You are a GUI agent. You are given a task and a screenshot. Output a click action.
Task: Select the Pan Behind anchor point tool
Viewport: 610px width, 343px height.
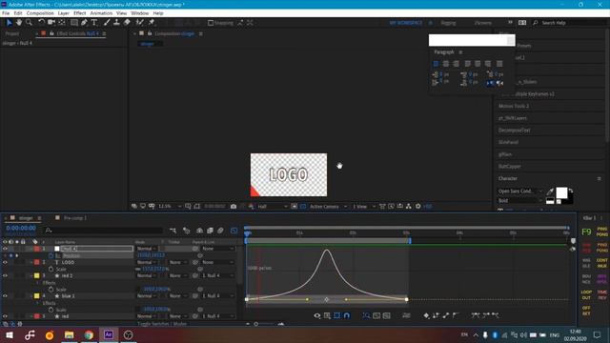62,23
